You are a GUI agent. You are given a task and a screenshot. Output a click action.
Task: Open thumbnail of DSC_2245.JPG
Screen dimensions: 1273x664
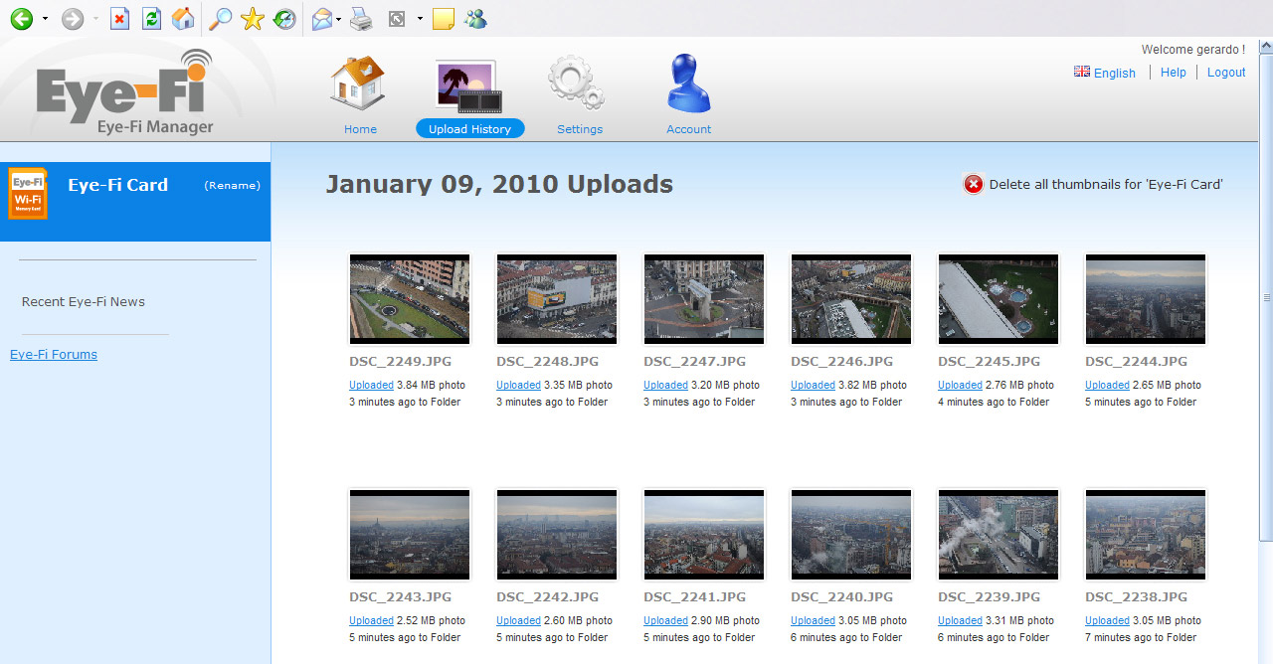(x=998, y=299)
